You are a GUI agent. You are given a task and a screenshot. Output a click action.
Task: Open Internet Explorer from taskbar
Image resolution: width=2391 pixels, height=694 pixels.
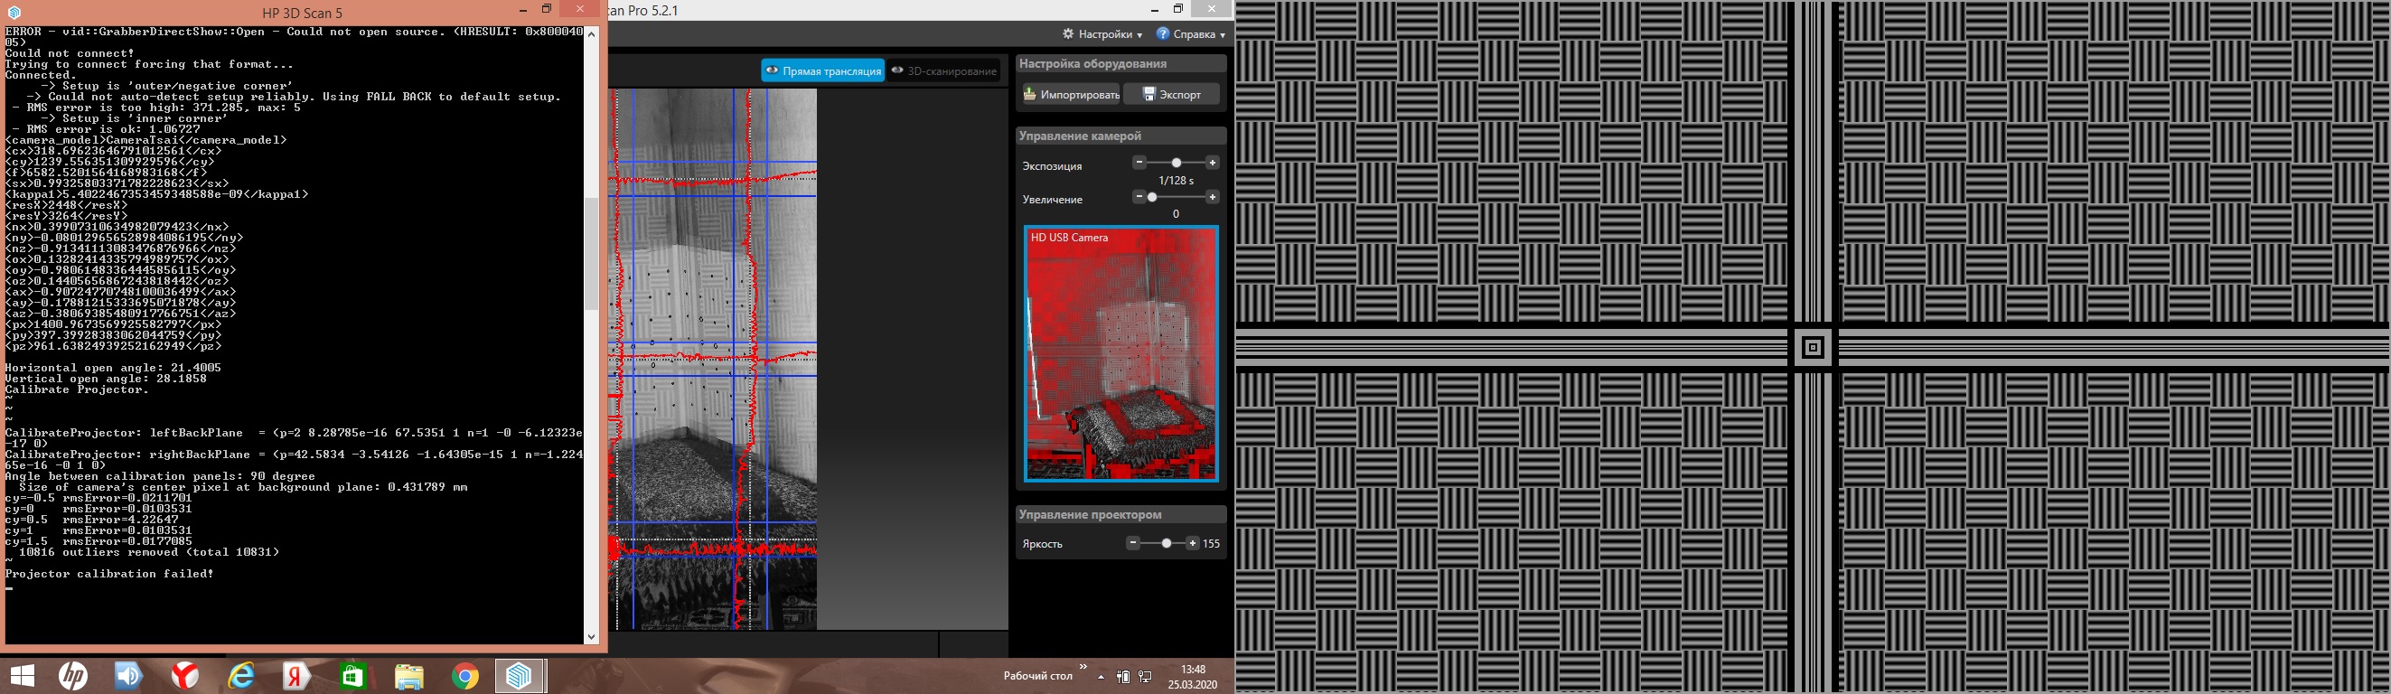click(x=241, y=675)
